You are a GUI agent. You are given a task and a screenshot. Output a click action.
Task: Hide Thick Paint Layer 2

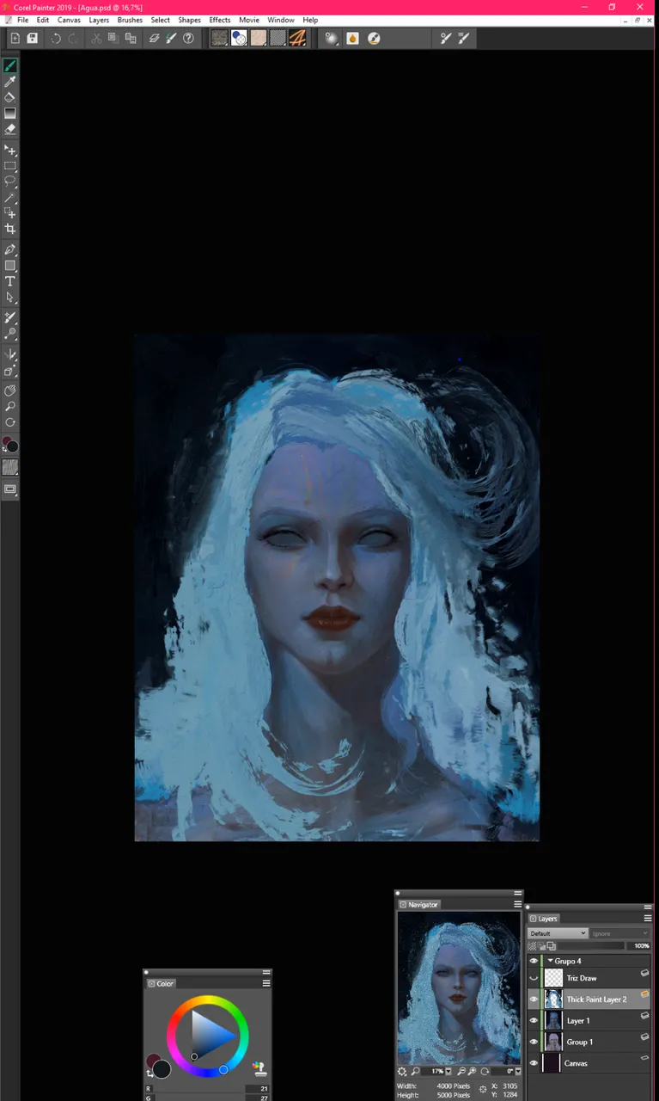point(534,1000)
